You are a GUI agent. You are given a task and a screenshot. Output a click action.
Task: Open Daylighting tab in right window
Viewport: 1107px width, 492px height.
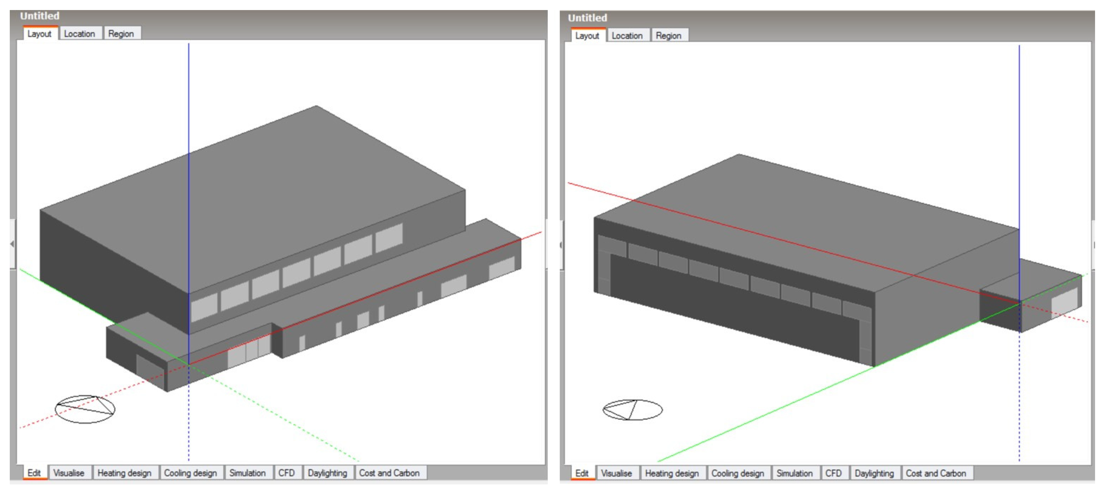point(874,473)
